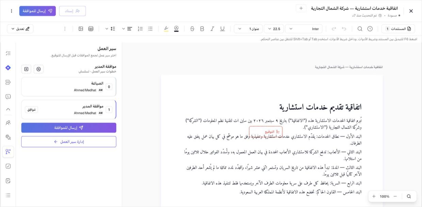Insert a numbered list
The width and height of the screenshot is (422, 207).
click(140, 29)
